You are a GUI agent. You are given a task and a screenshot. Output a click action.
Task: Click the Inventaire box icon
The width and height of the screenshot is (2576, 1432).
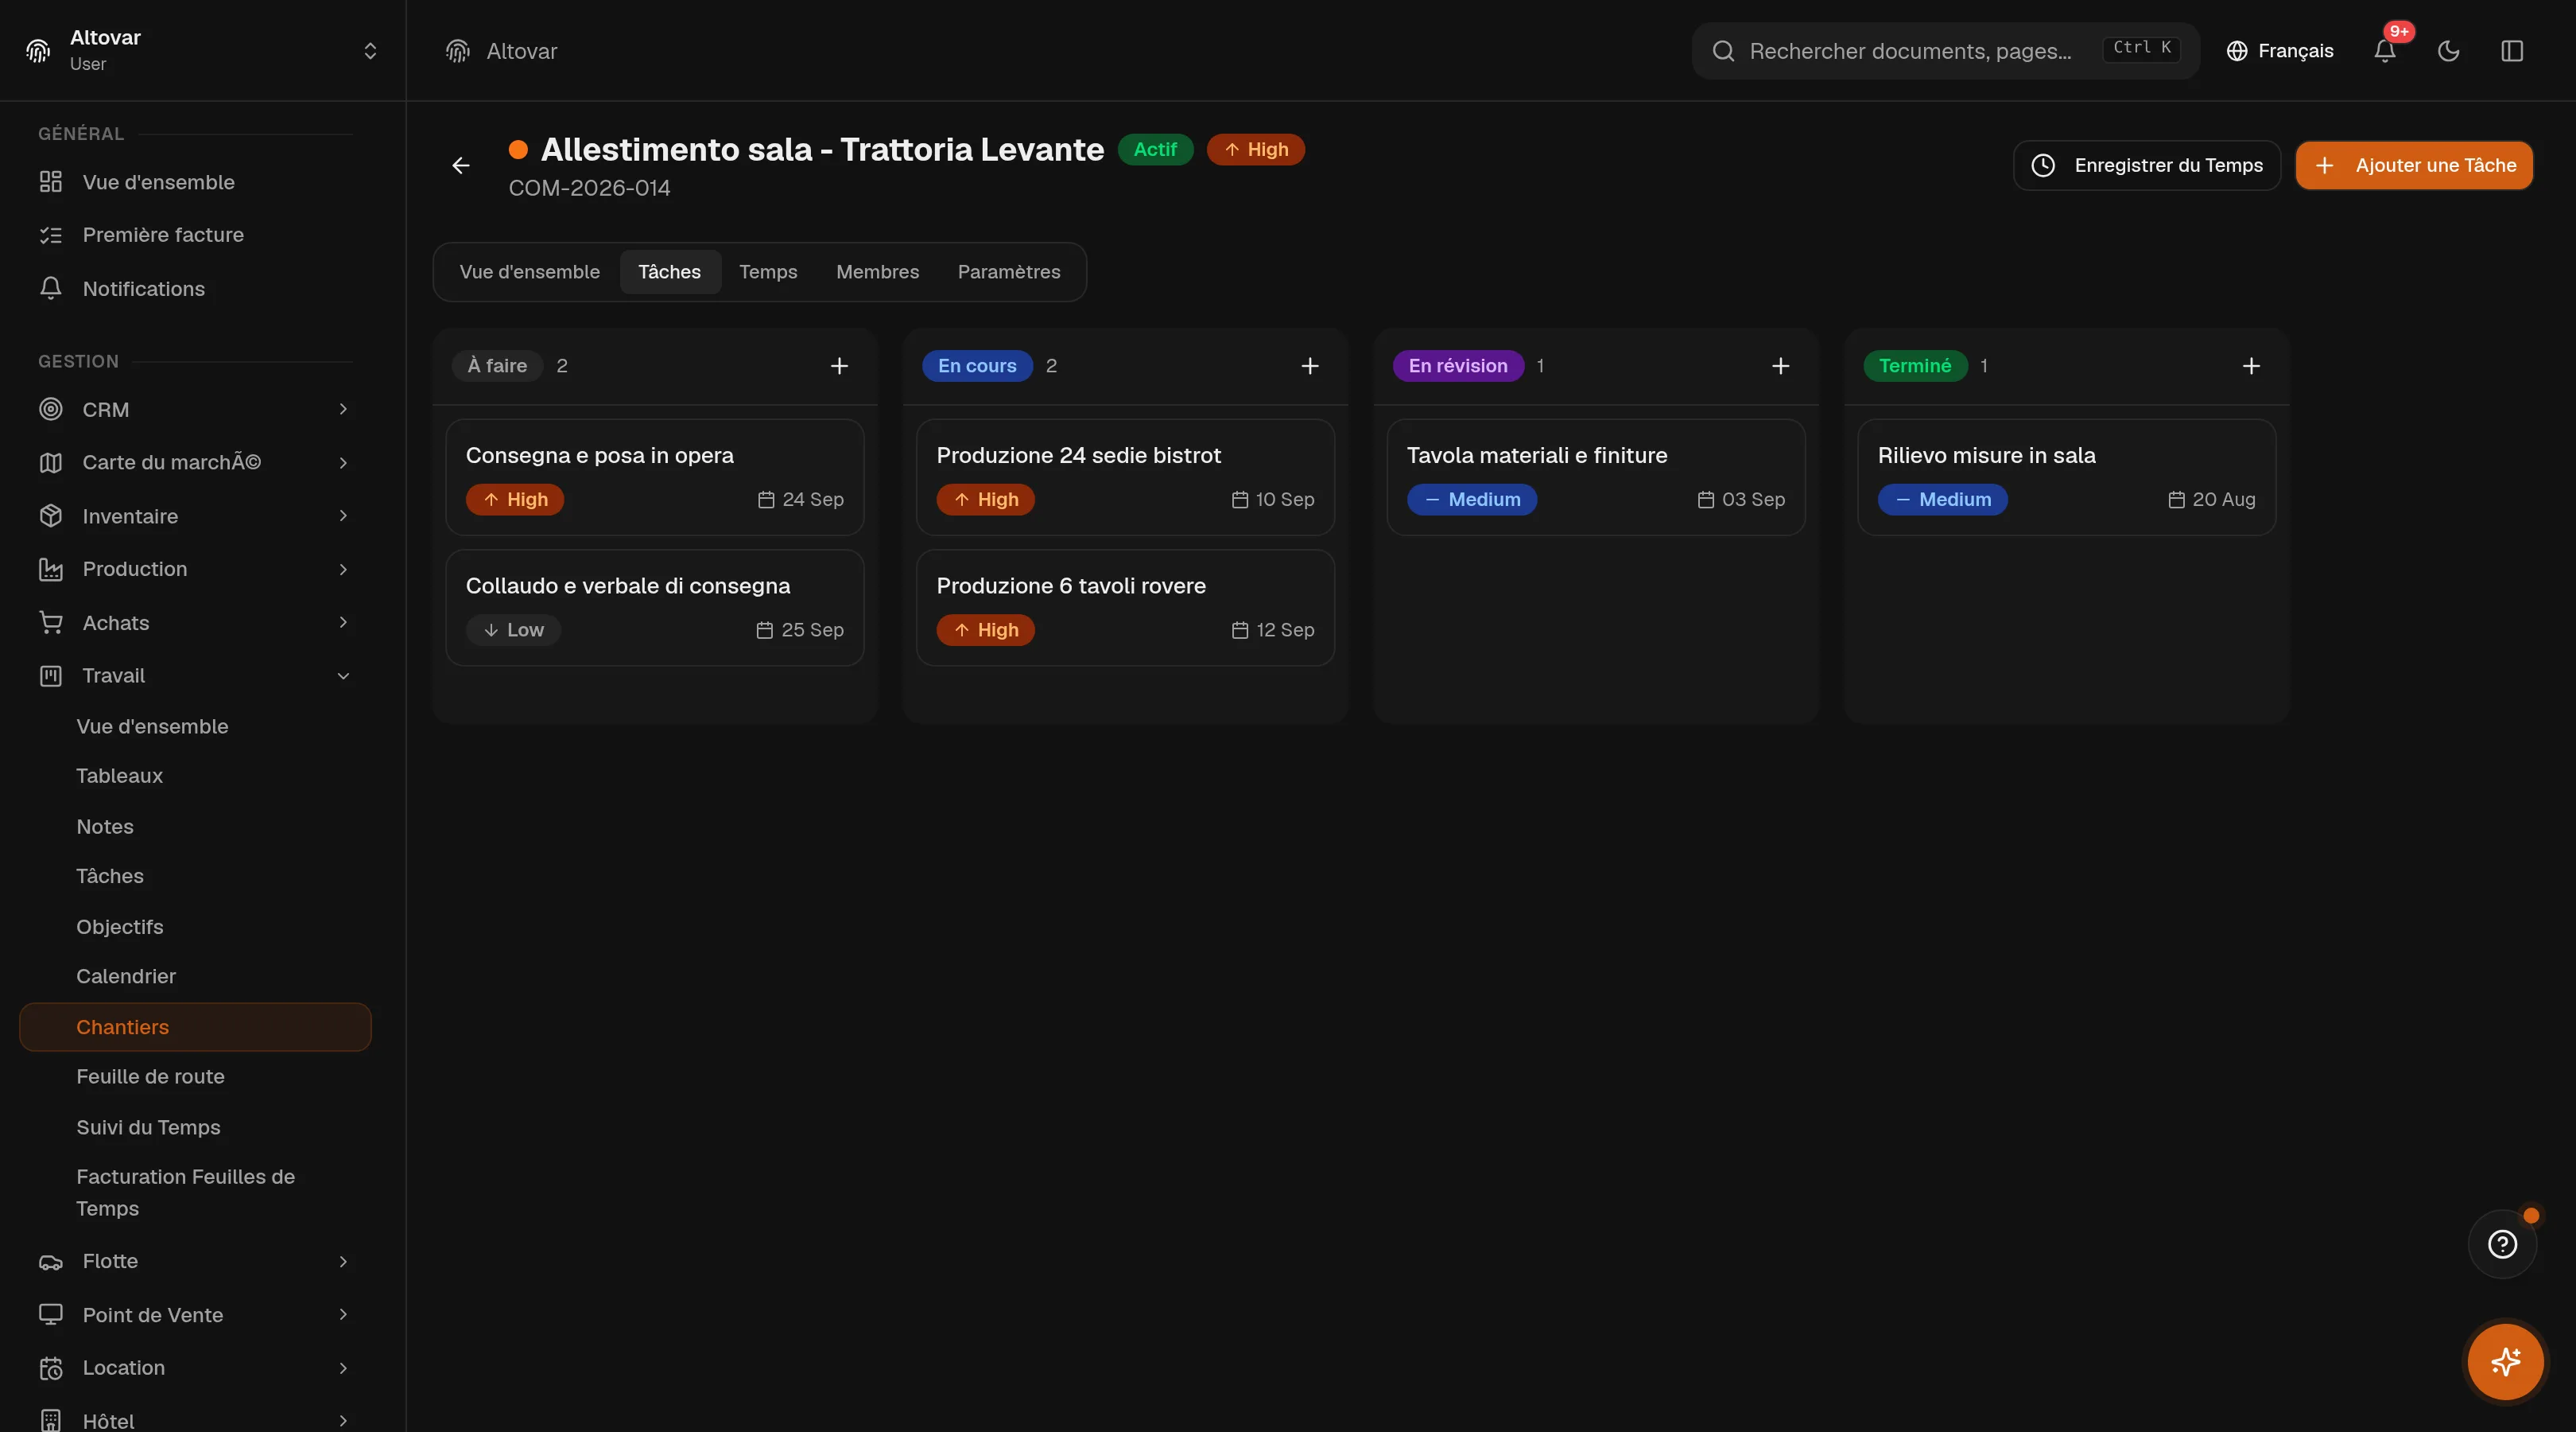tap(51, 516)
